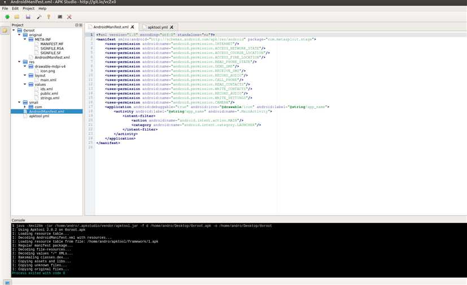Open the Help menu
This screenshot has height=285, width=467.
[x=42, y=8]
